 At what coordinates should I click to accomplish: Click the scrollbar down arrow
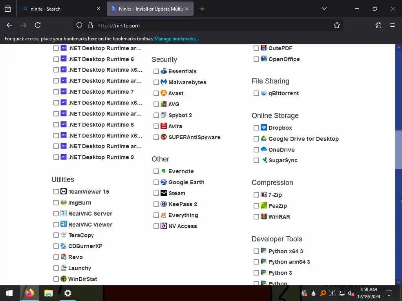click(x=398, y=282)
